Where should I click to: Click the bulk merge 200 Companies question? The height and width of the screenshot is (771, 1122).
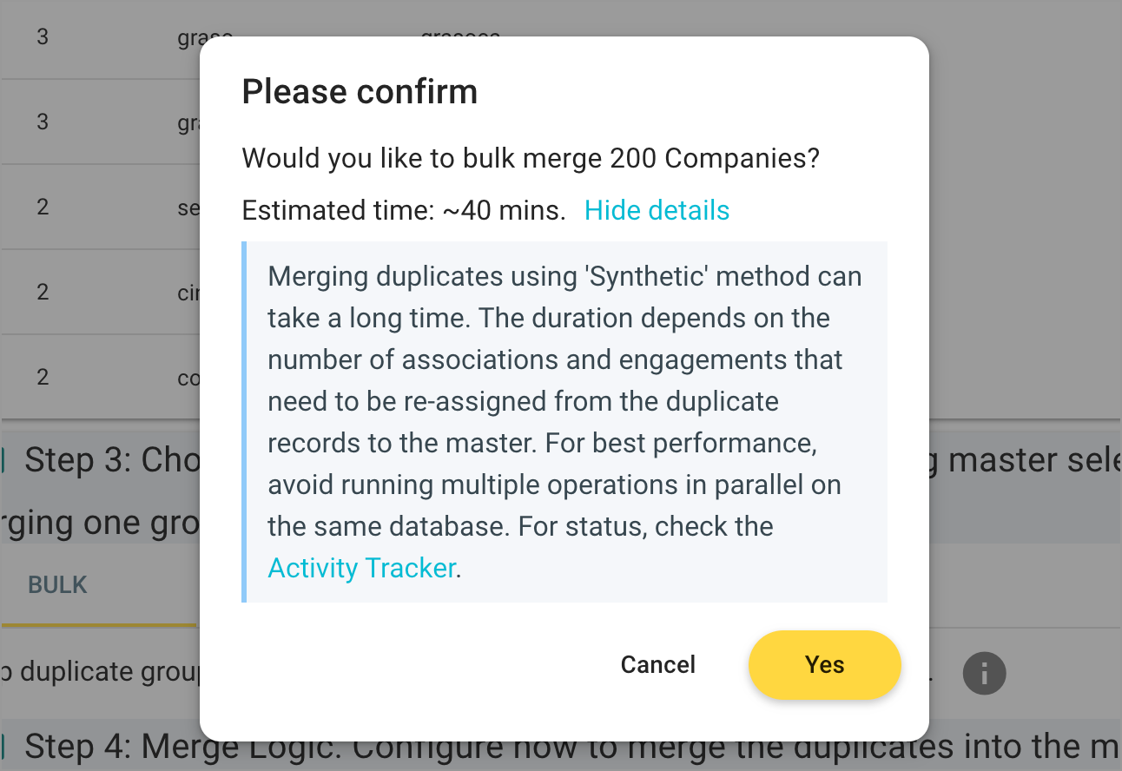(x=531, y=158)
